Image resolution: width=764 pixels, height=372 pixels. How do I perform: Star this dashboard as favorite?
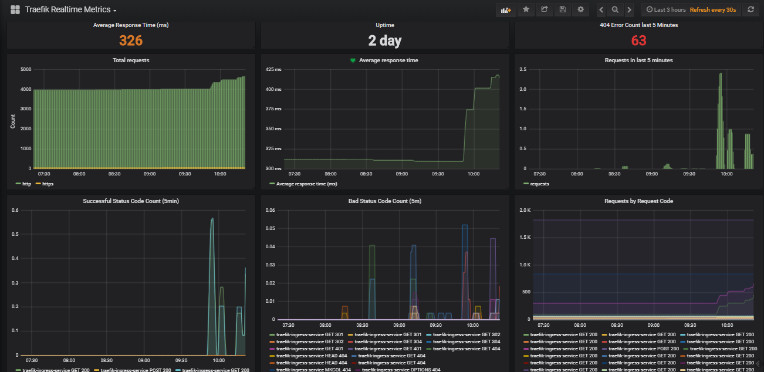point(526,9)
